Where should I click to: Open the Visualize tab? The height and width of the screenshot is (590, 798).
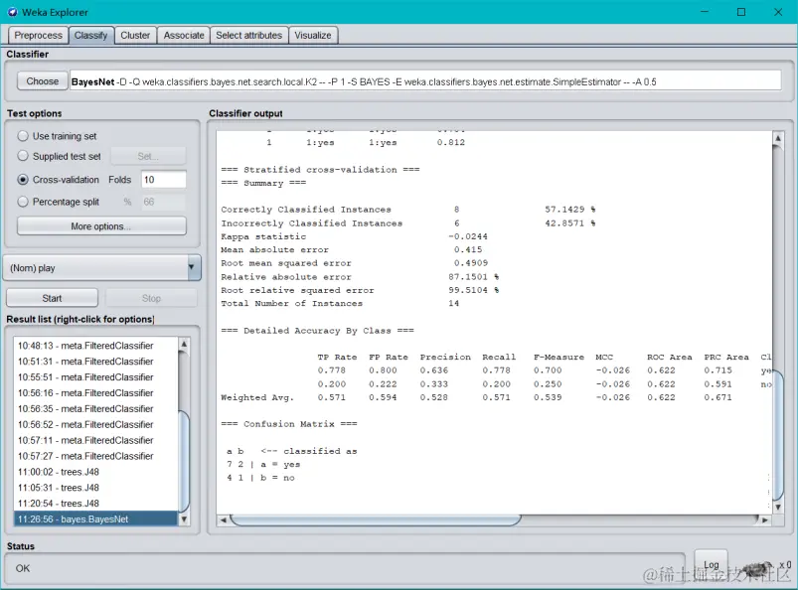(313, 35)
